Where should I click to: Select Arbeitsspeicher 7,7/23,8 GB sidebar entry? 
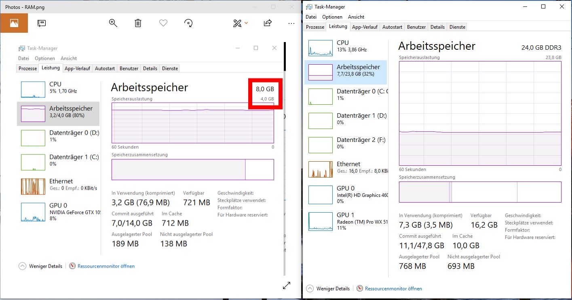coord(346,72)
